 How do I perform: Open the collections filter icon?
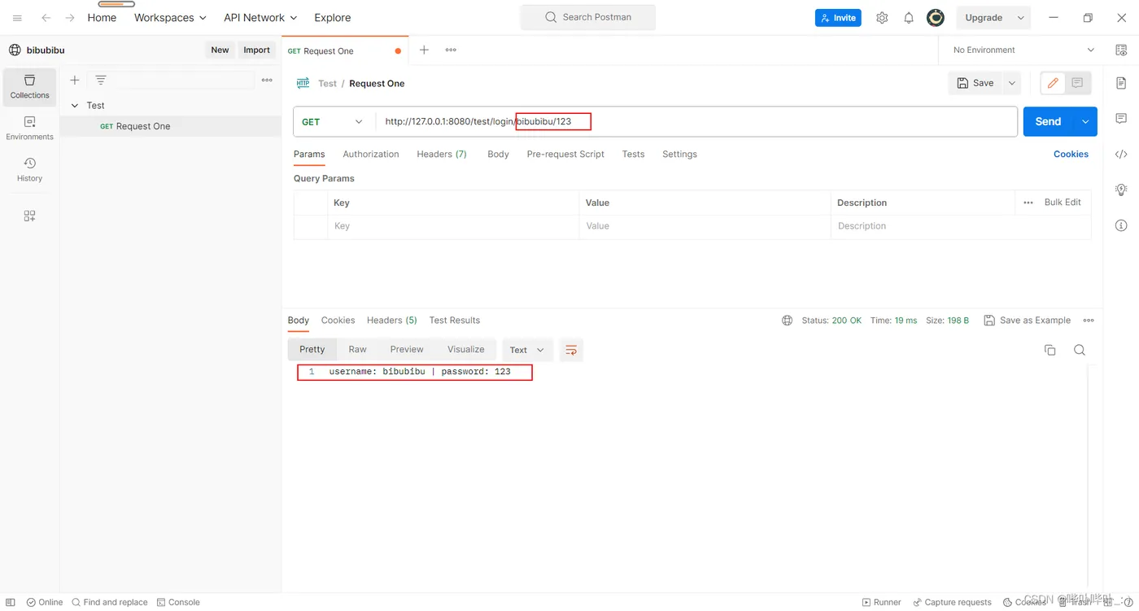(x=101, y=80)
